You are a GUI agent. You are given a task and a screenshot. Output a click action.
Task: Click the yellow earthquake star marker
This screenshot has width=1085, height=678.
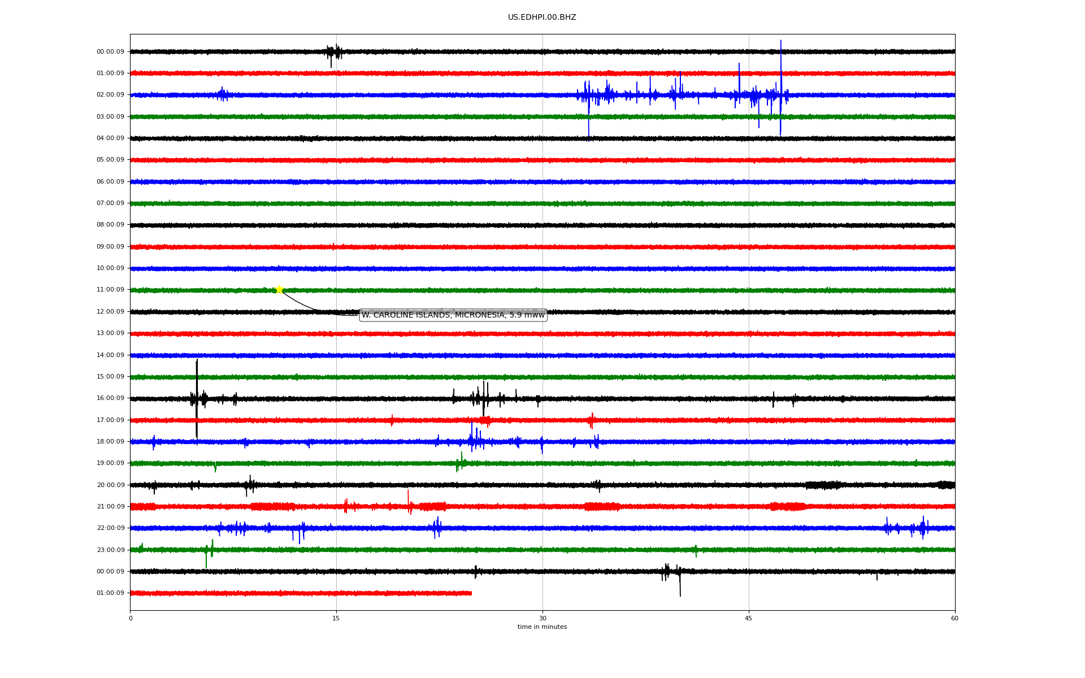tap(279, 289)
